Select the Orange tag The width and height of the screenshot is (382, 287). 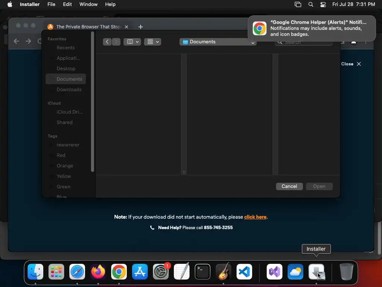[x=66, y=166]
